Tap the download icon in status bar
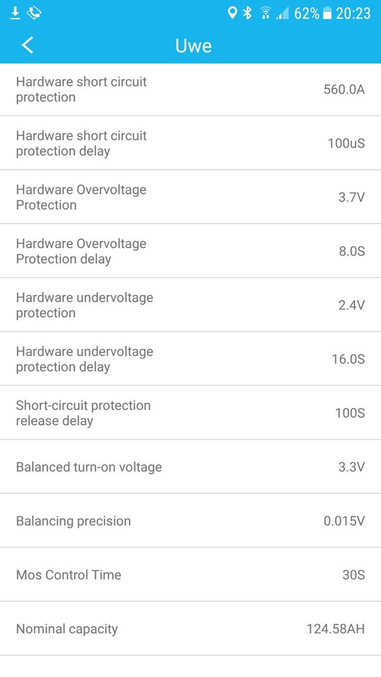381x677 pixels. [15, 13]
